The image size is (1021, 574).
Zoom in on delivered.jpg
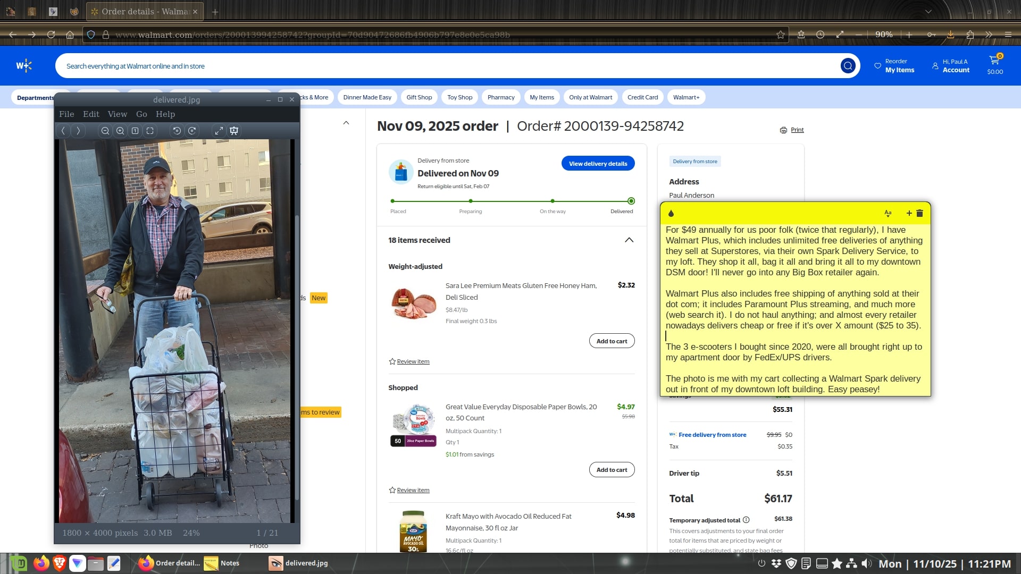[120, 131]
